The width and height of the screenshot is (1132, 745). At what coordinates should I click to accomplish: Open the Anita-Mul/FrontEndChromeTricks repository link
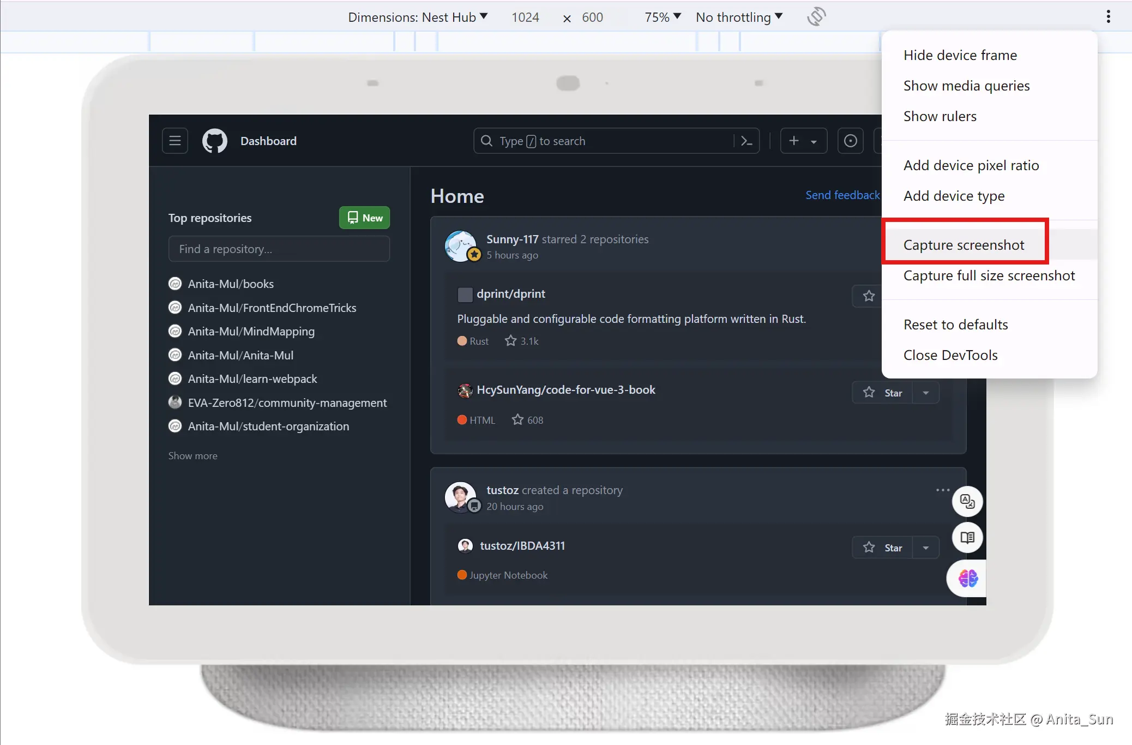click(272, 308)
